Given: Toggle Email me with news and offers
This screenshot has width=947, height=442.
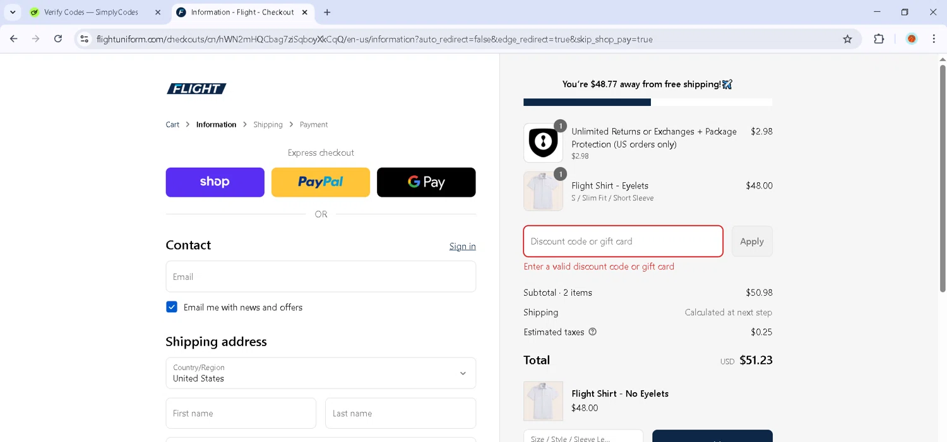Looking at the screenshot, I should [172, 307].
